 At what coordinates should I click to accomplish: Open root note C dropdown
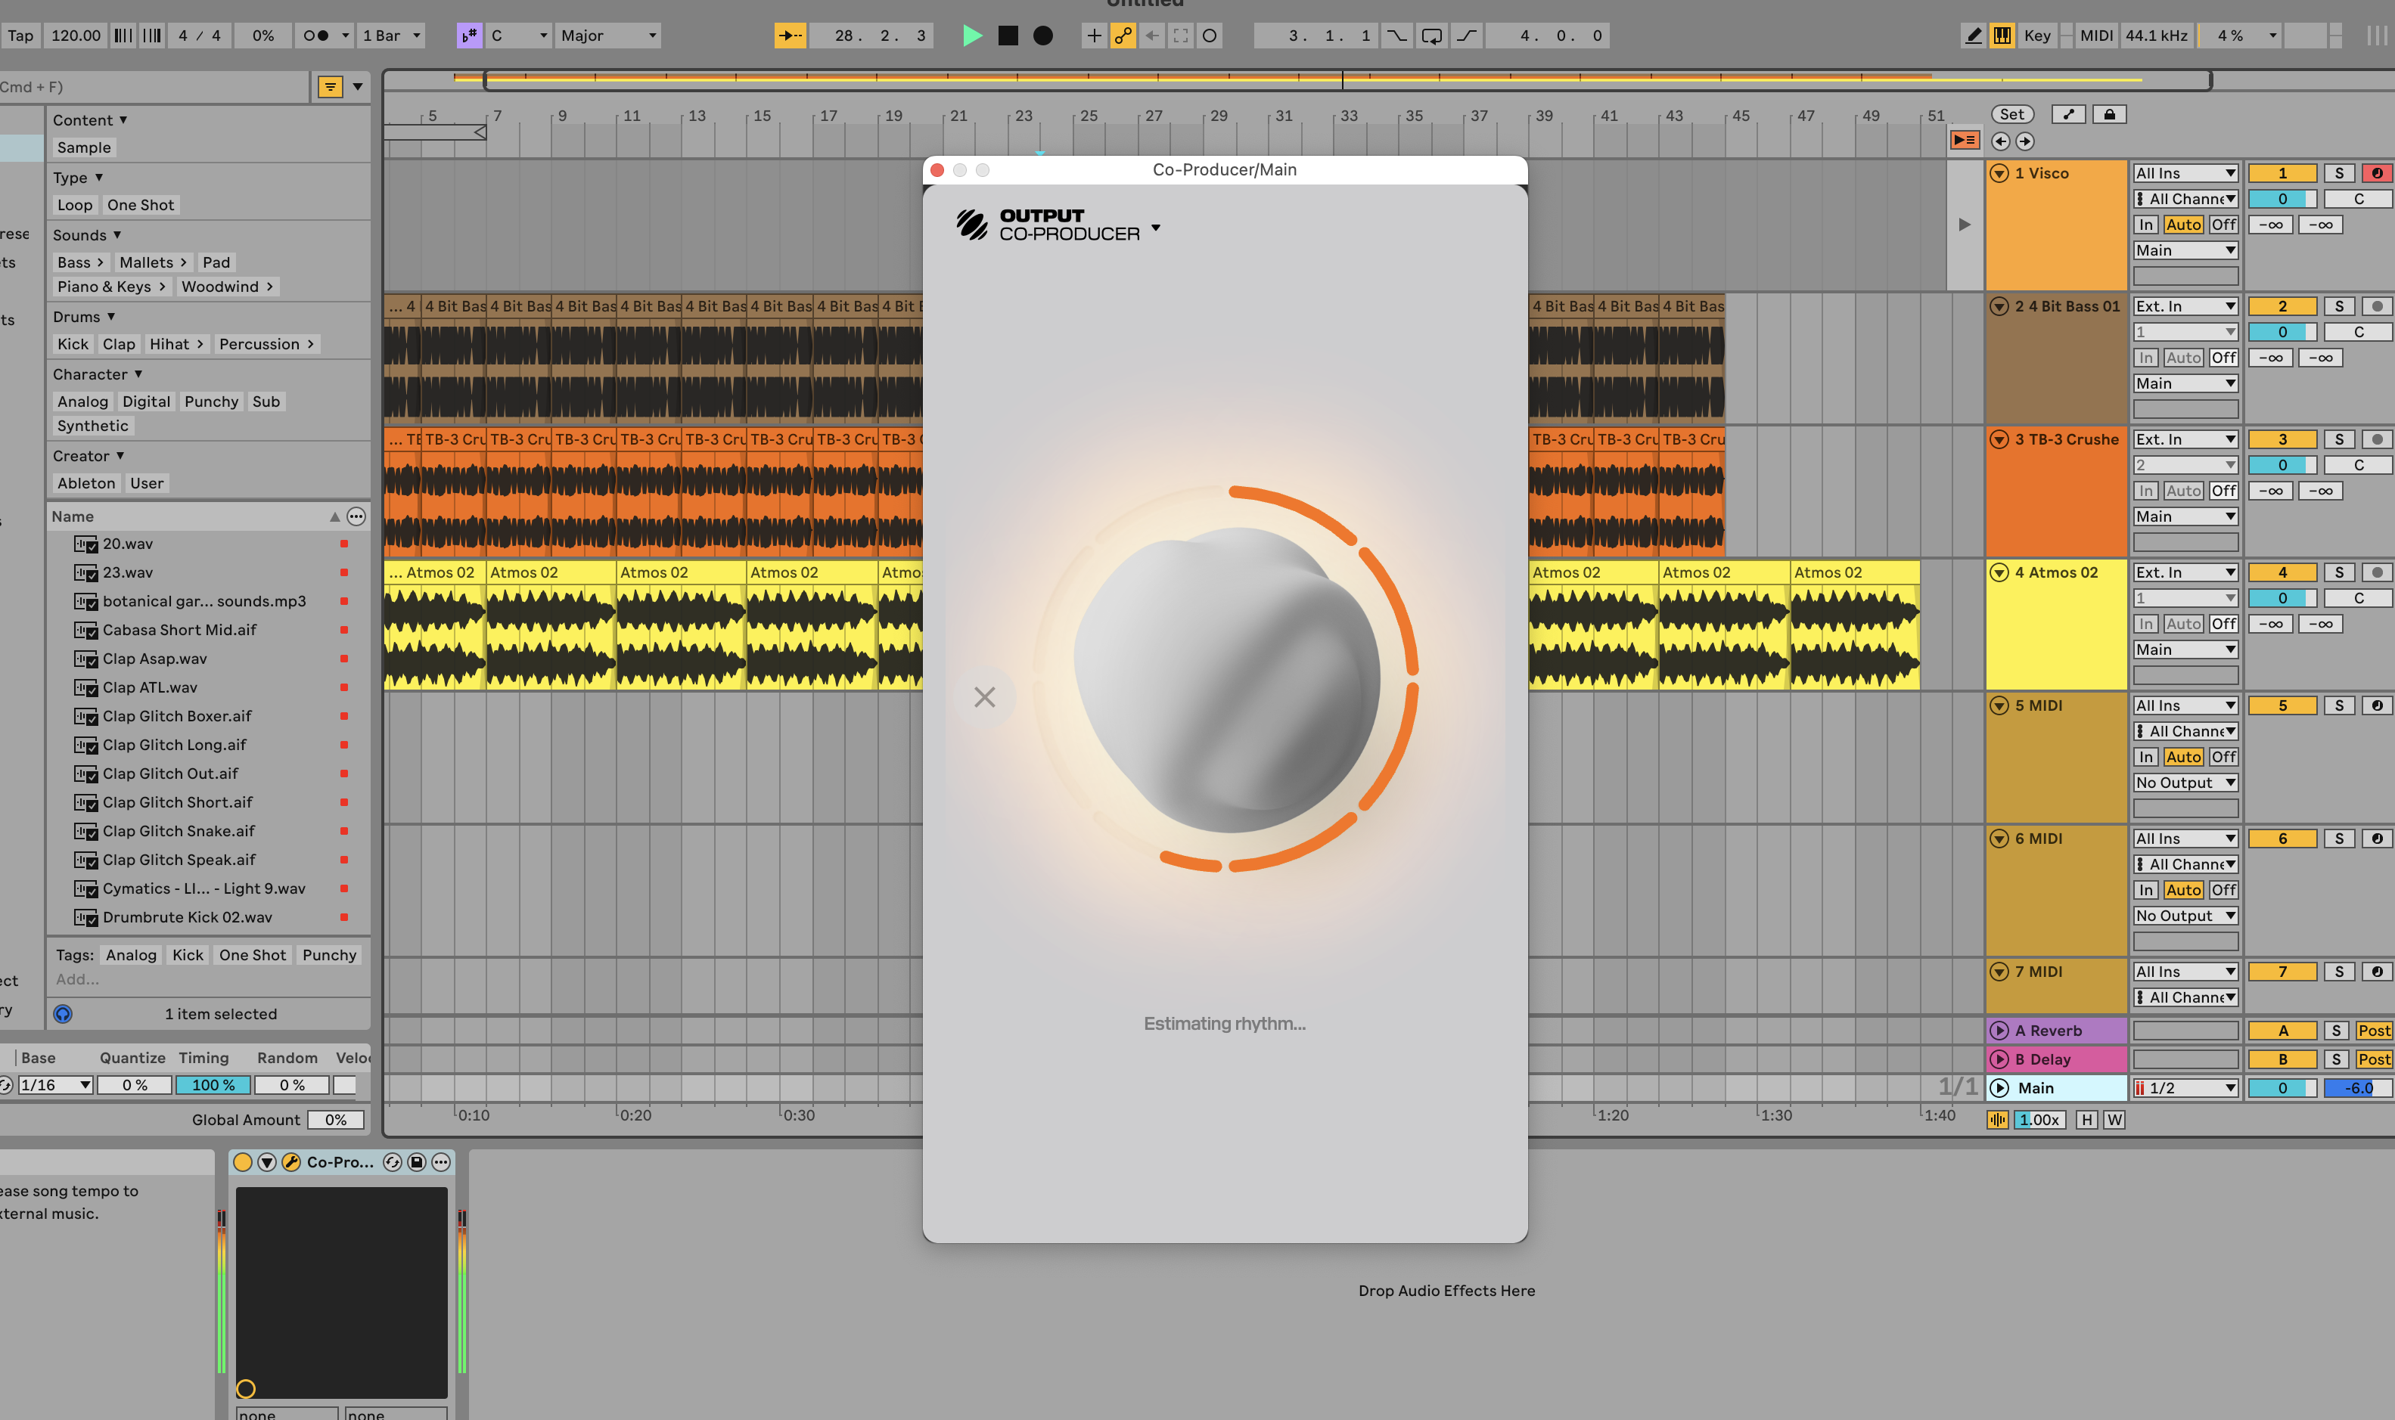coord(518,36)
